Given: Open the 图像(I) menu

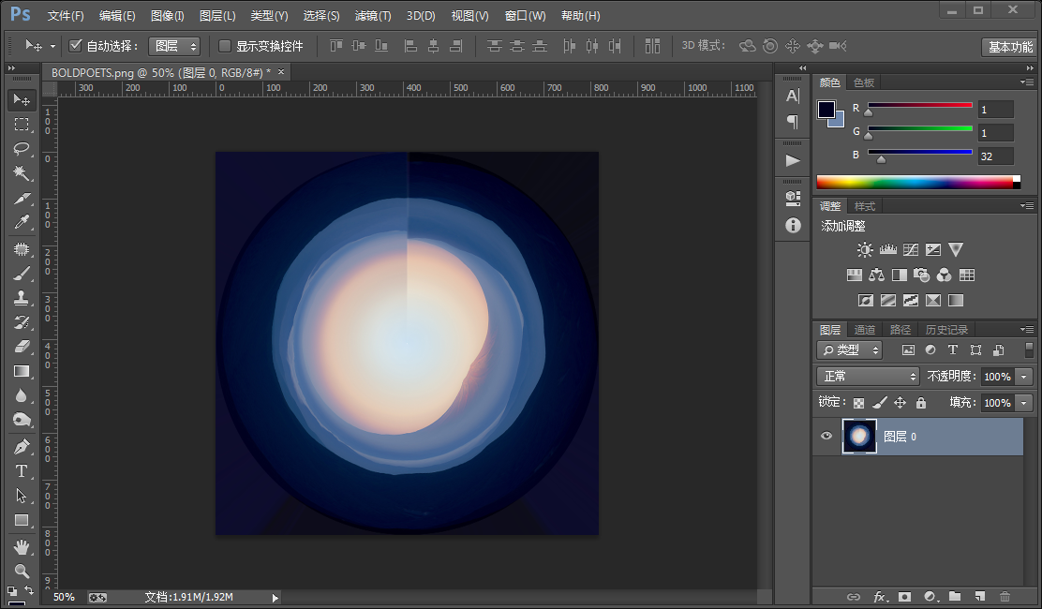Looking at the screenshot, I should click(168, 15).
